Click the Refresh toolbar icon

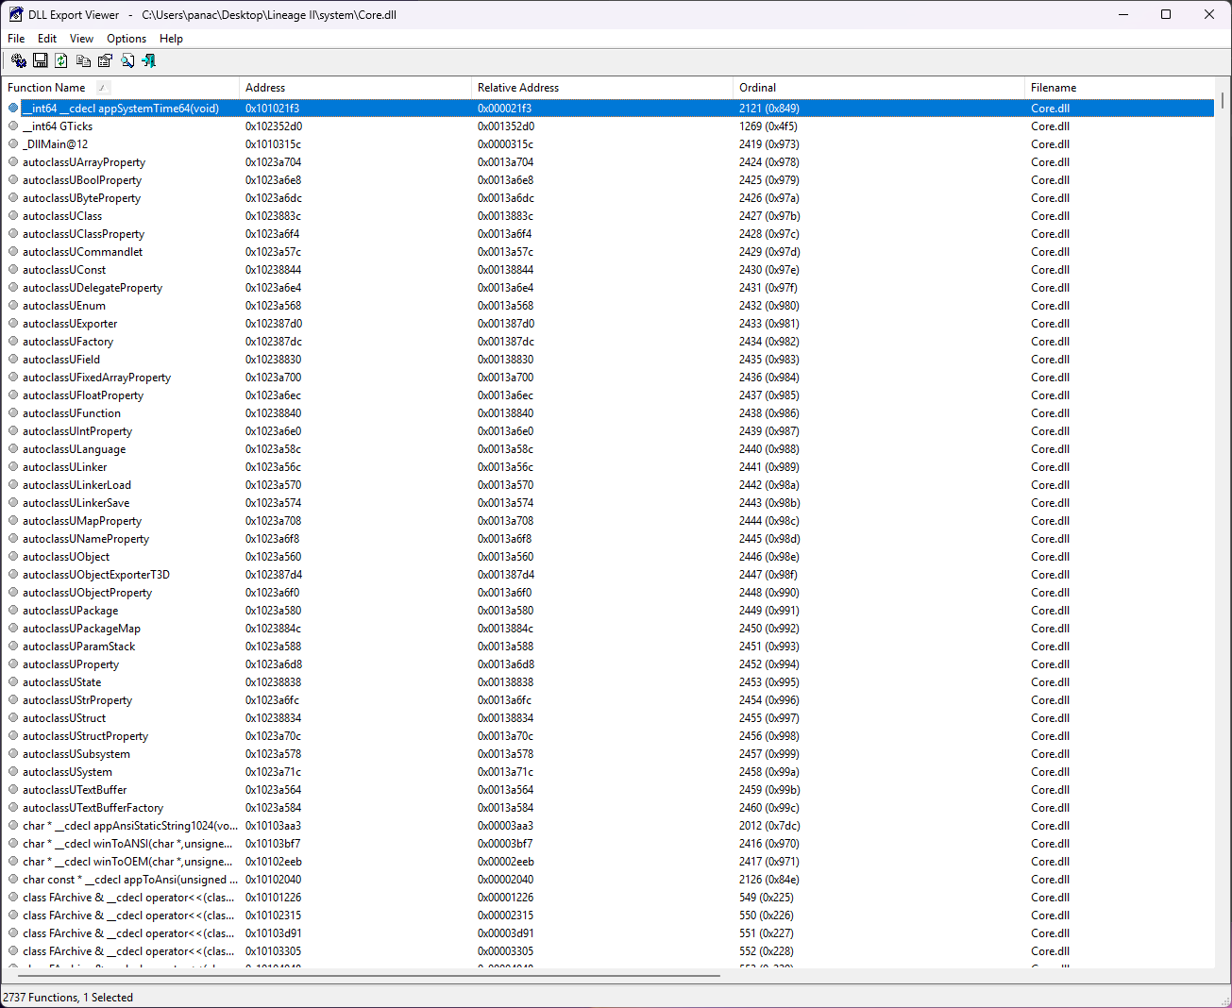click(x=61, y=60)
